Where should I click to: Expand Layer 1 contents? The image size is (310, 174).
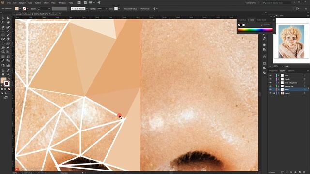[x=279, y=93]
